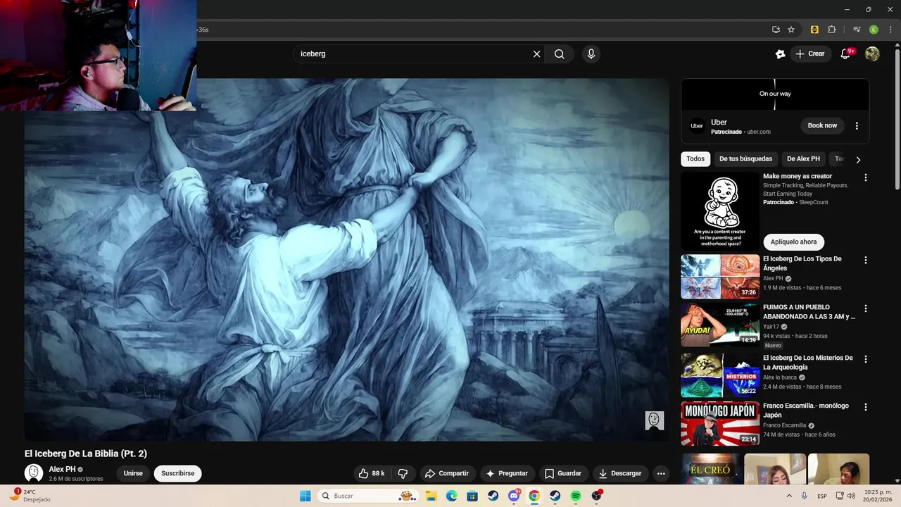Open options menu for Uber ad
Viewport: 901px width, 507px height.
click(857, 125)
